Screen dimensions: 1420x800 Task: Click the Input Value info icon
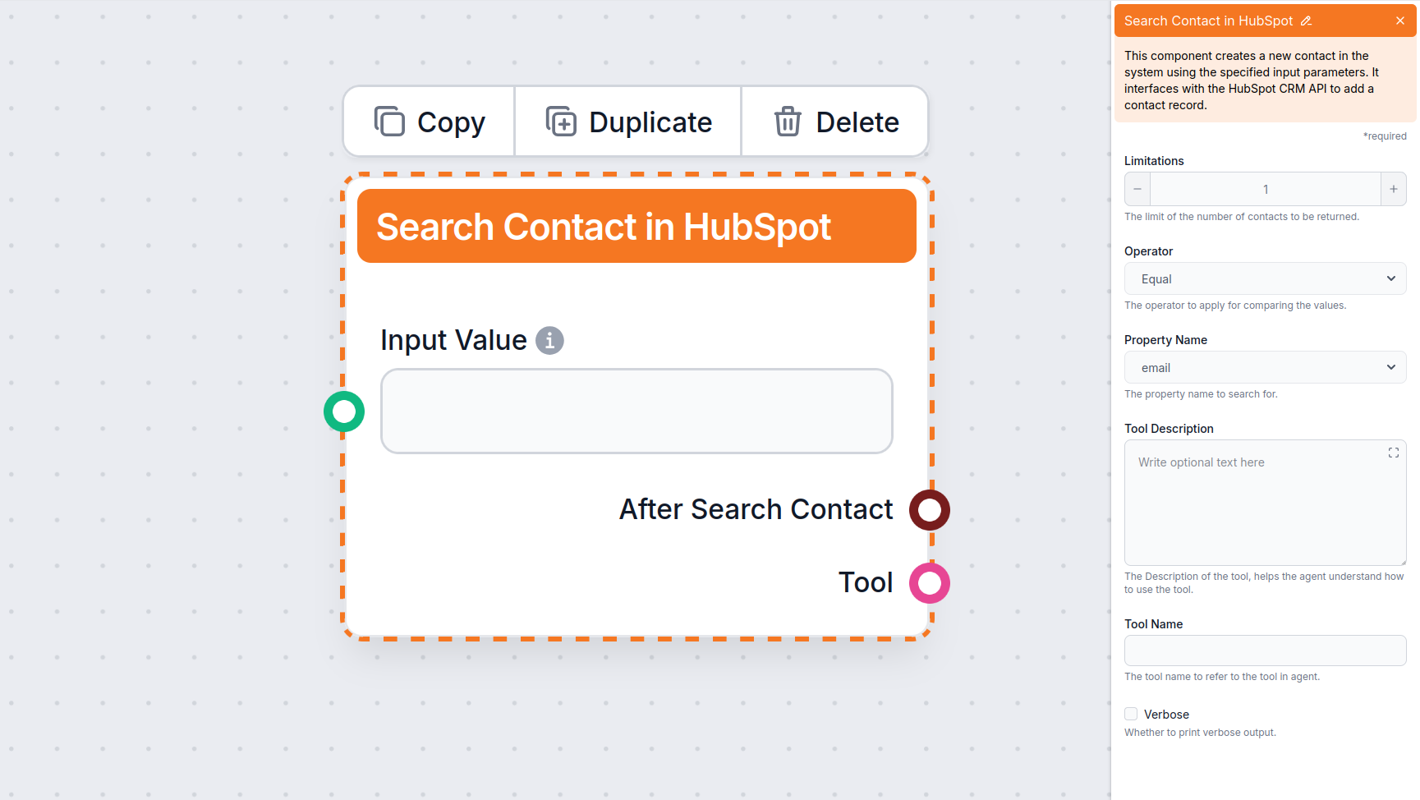(549, 340)
